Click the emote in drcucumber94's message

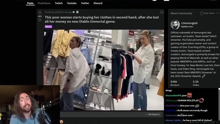tap(189, 95)
